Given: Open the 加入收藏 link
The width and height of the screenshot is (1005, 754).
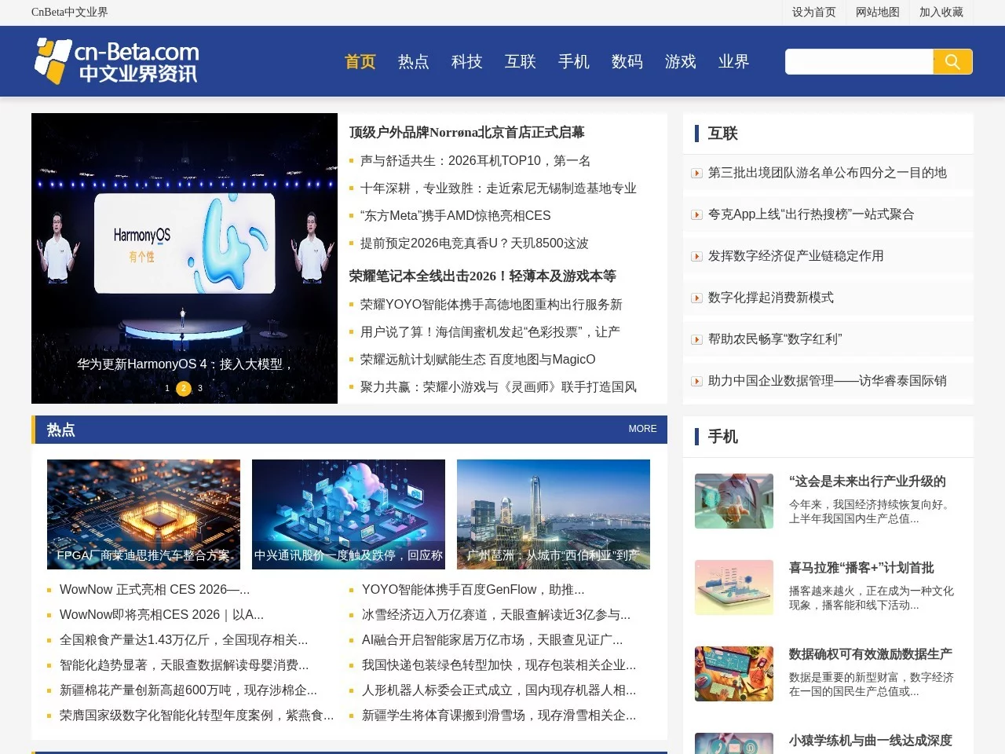Looking at the screenshot, I should 941,12.
